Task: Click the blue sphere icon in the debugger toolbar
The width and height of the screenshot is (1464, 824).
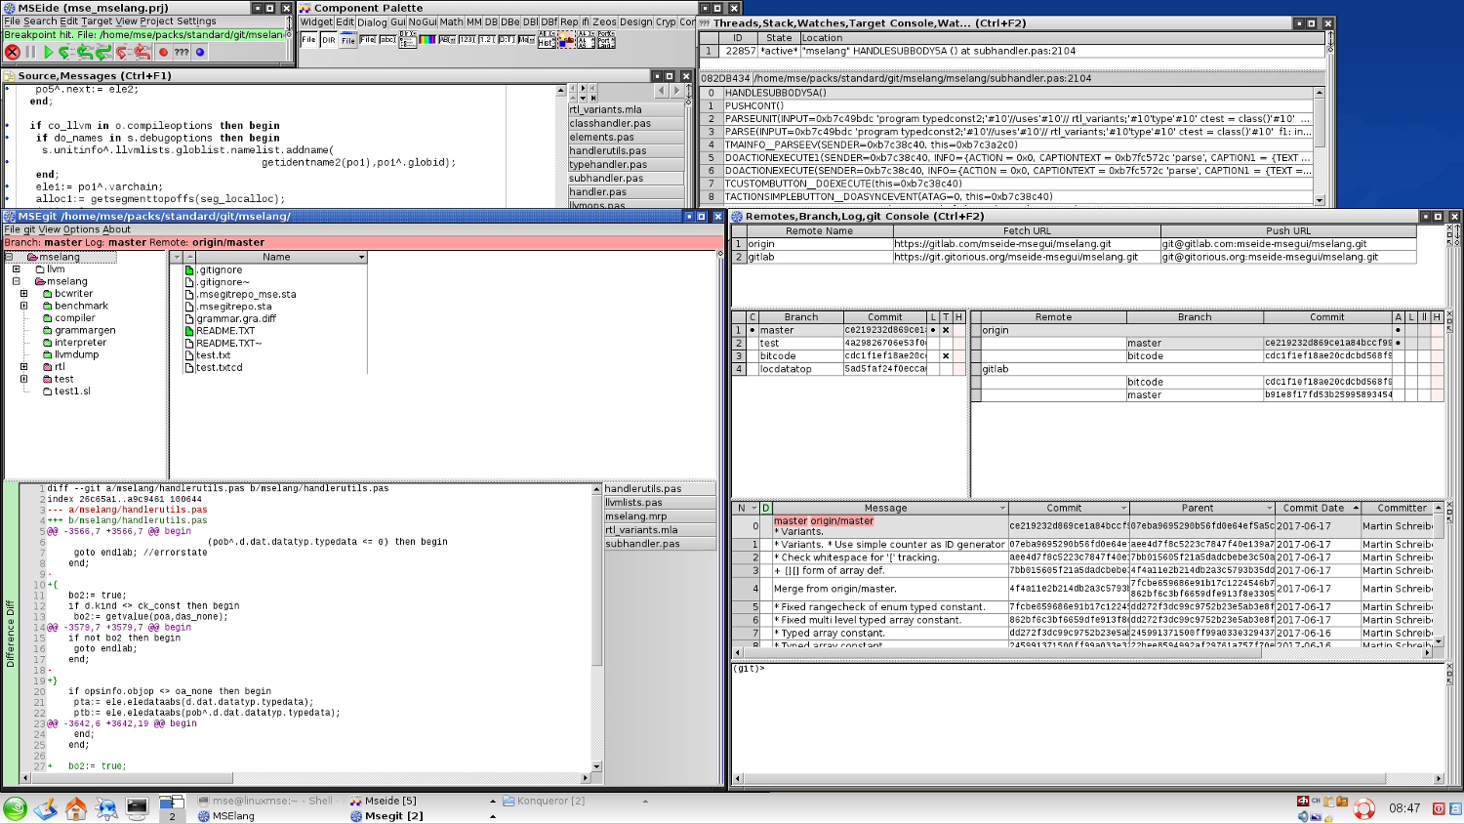Action: click(x=200, y=53)
